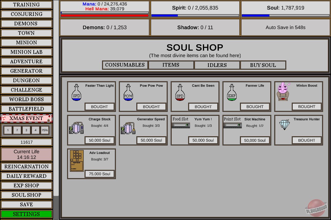Open the Xmas Event menu
331x220 pixels.
(26, 119)
